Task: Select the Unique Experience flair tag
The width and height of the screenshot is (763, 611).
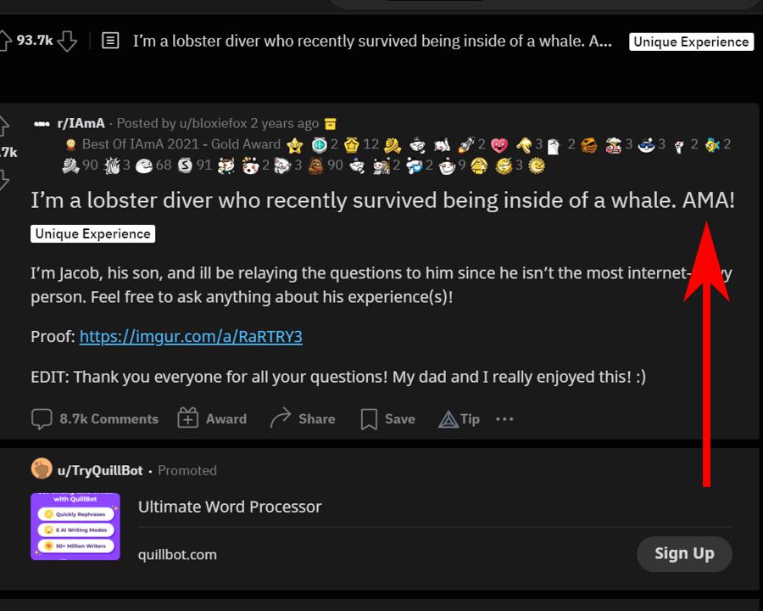Action: (x=92, y=233)
